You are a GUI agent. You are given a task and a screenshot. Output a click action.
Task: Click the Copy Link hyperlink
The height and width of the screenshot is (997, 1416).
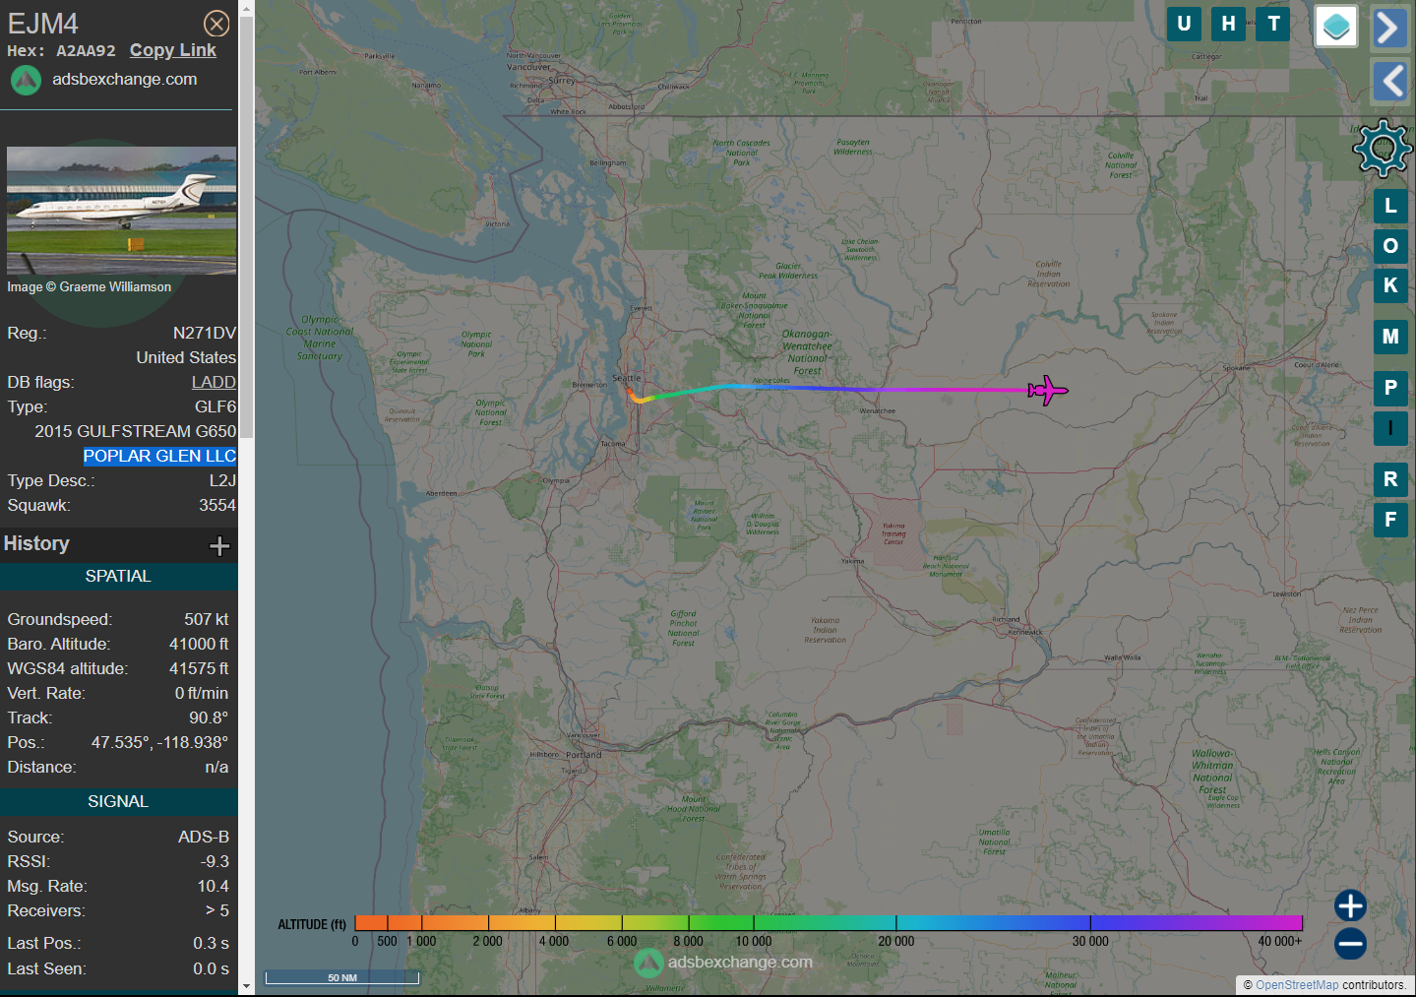(x=173, y=50)
